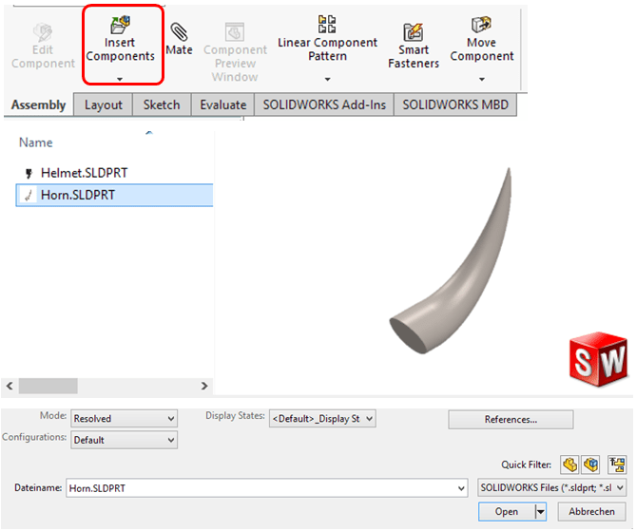
Task: Switch to the SOLIDWORKS Add-Ins tab
Action: pos(324,104)
